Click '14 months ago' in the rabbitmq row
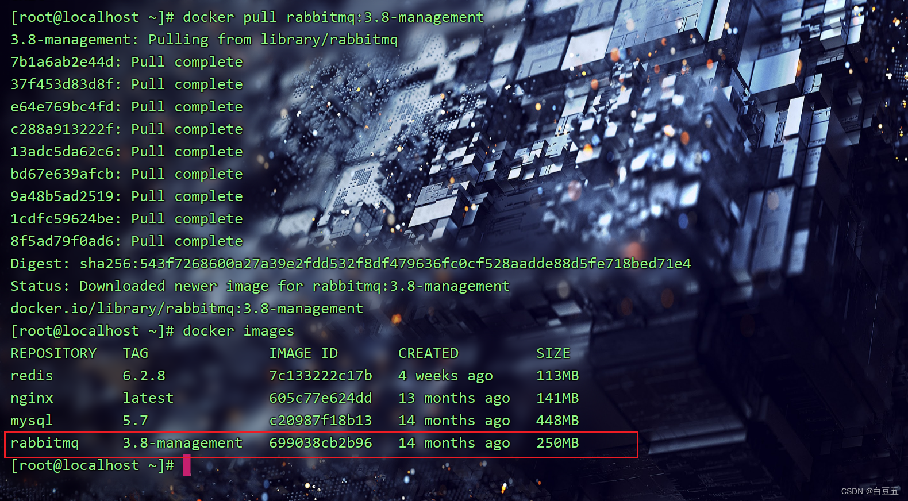The width and height of the screenshot is (908, 501). pos(454,443)
